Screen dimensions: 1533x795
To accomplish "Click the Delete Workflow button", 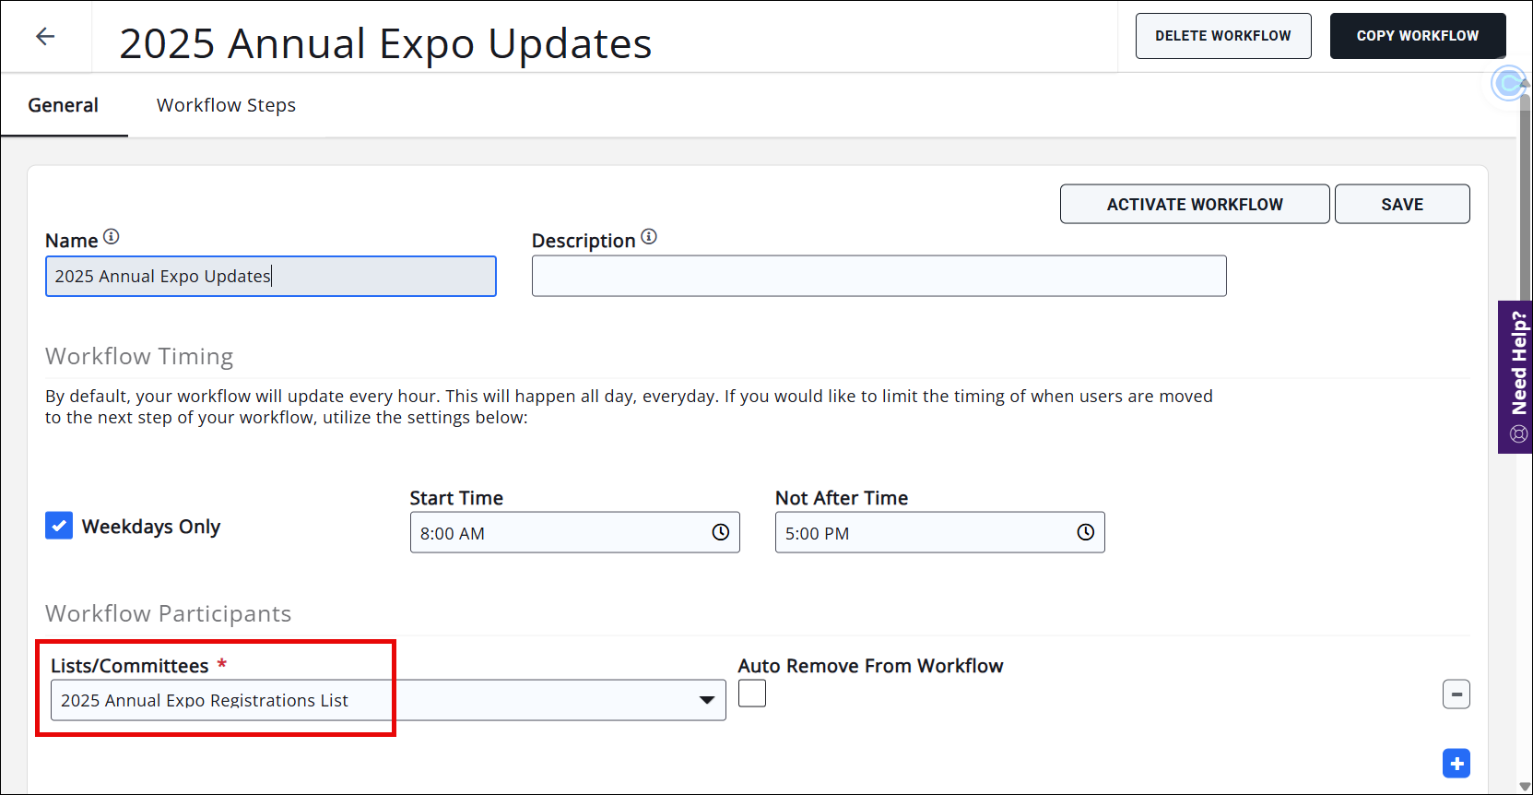I will click(x=1222, y=36).
